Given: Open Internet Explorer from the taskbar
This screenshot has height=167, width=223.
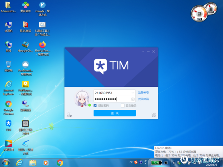Looking at the screenshot, I should tap(19, 163).
